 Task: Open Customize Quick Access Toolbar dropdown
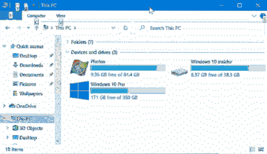[x=34, y=5]
